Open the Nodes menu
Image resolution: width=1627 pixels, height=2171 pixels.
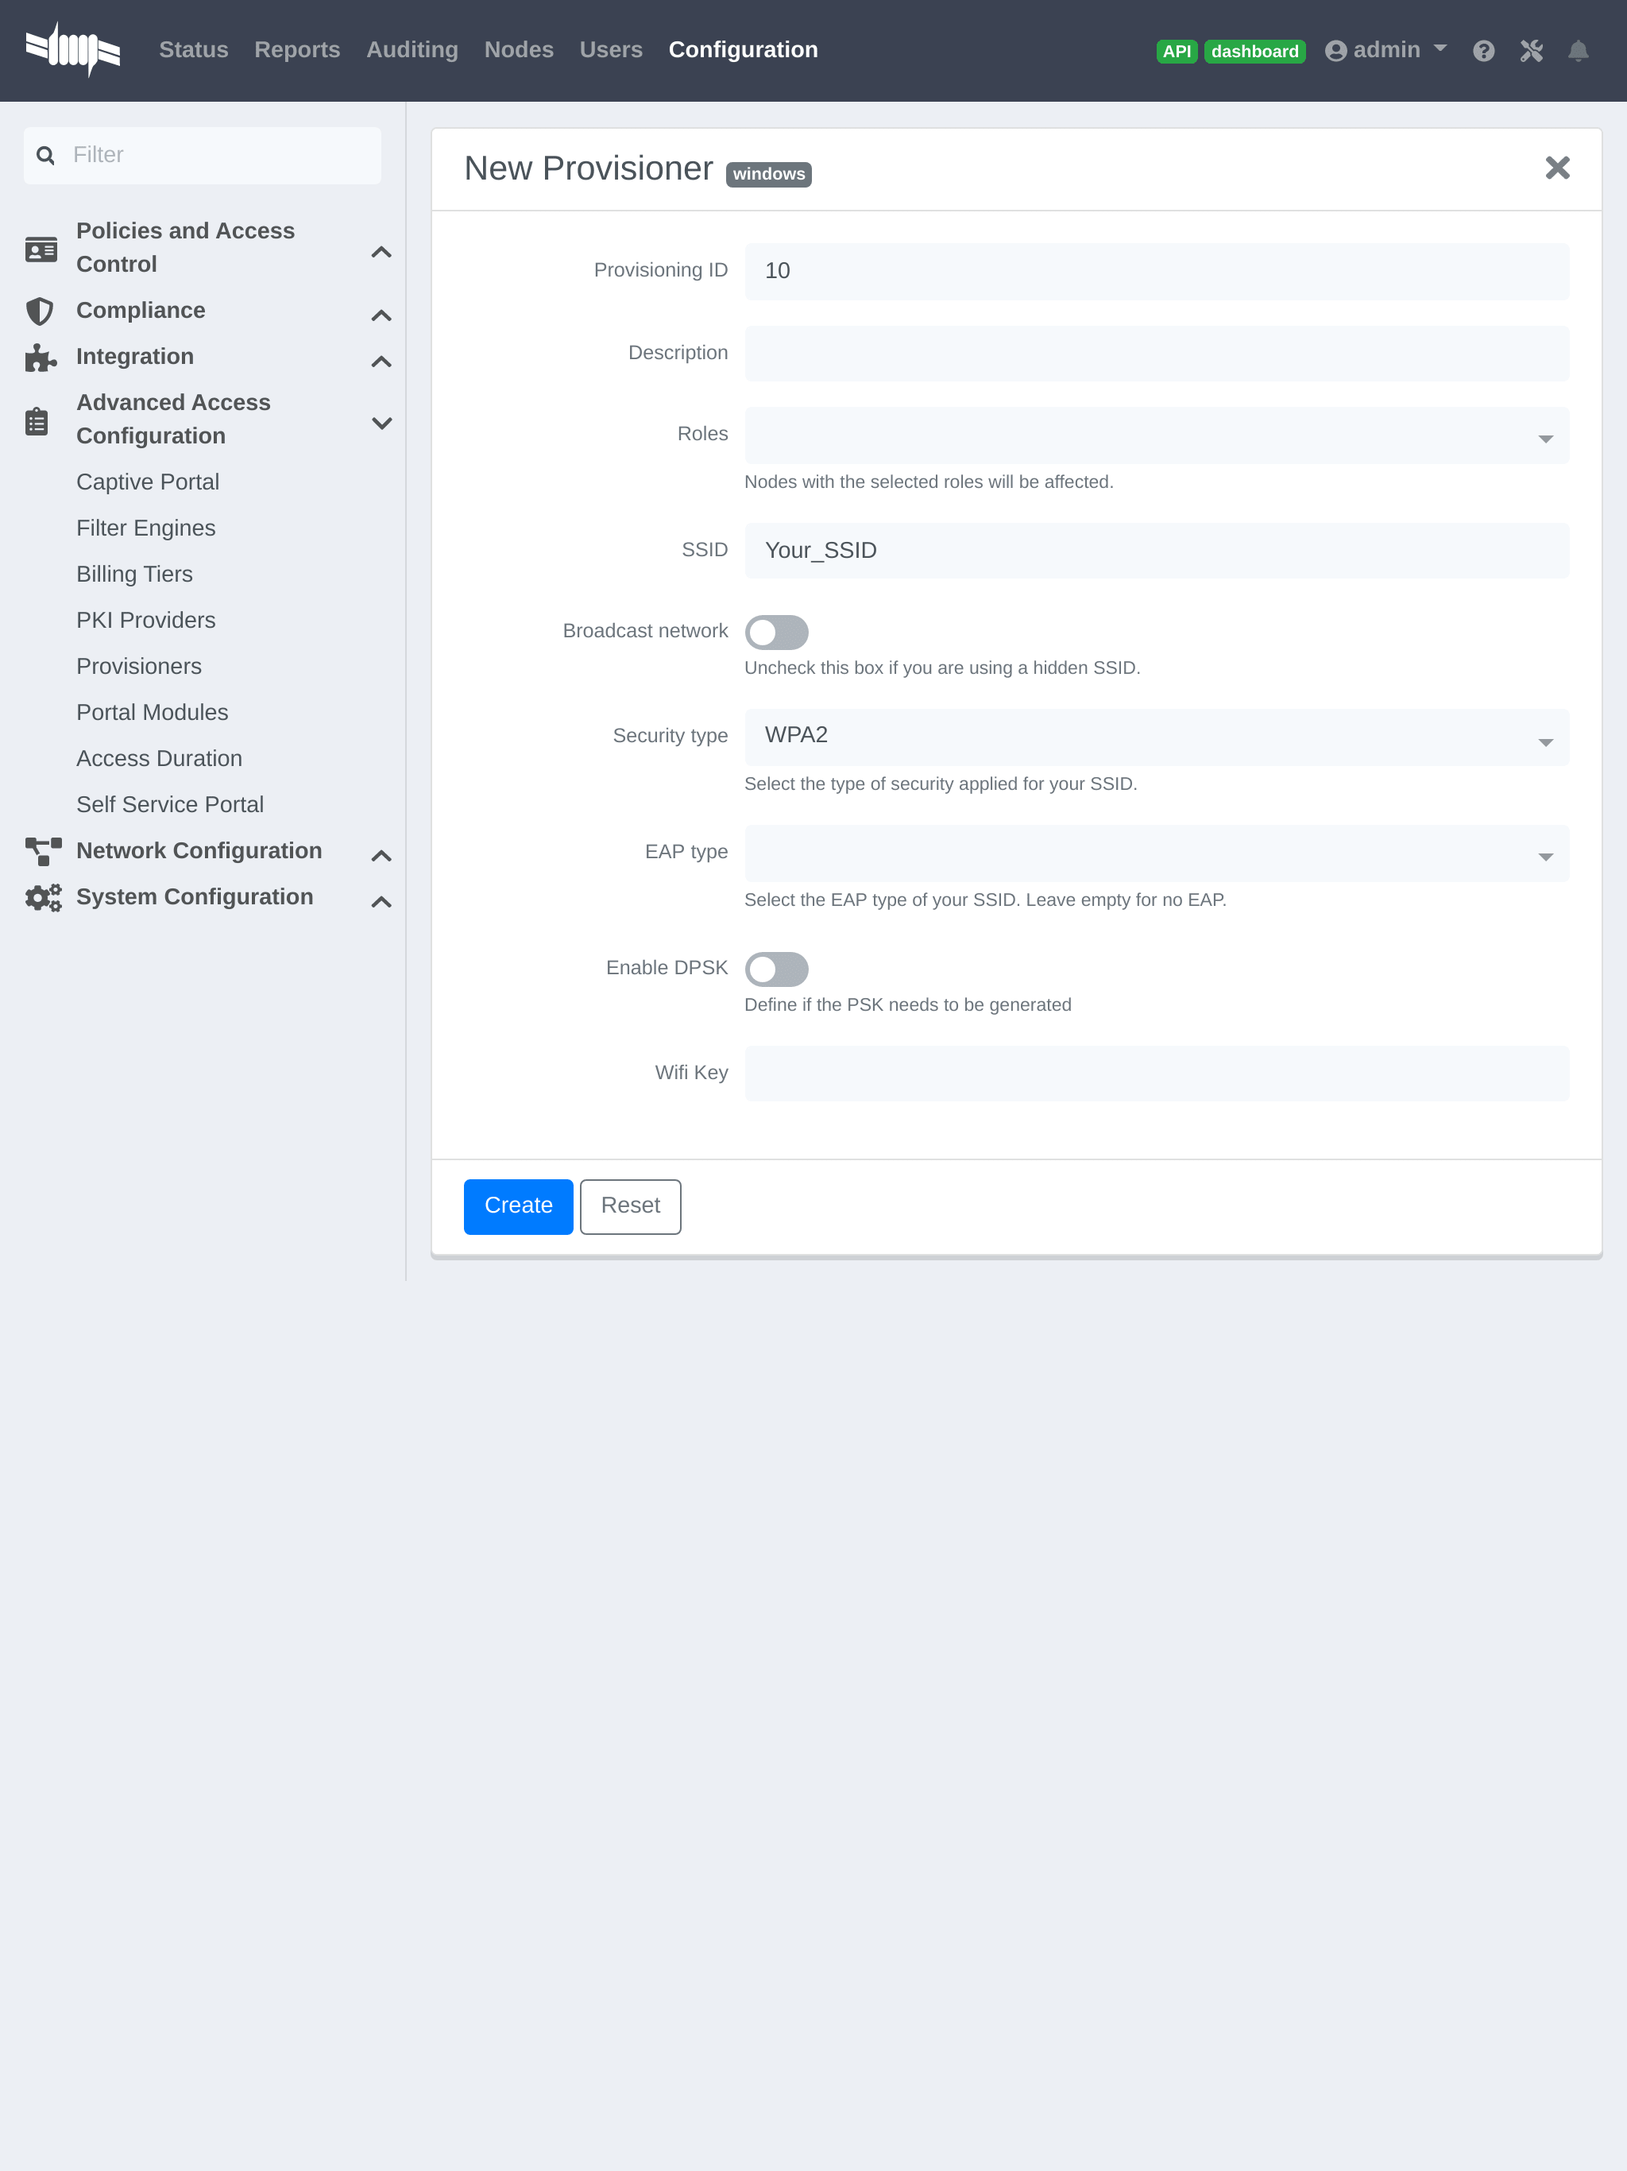point(518,50)
